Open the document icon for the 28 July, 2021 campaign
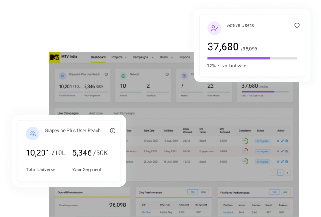The height and width of the screenshot is (217, 321). pyautogui.click(x=287, y=162)
